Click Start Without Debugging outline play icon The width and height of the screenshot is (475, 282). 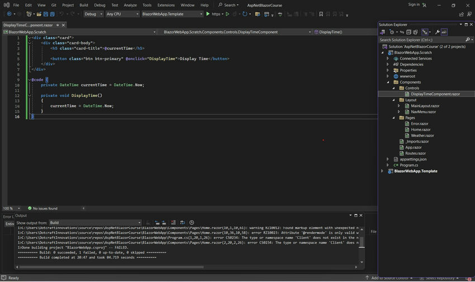pos(227,14)
